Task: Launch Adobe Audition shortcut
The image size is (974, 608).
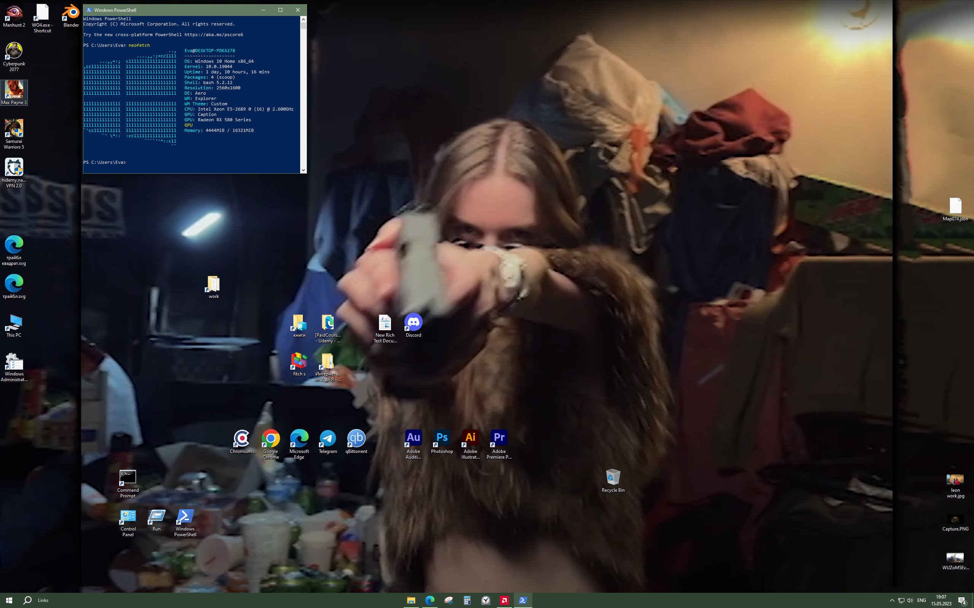Action: click(x=413, y=444)
